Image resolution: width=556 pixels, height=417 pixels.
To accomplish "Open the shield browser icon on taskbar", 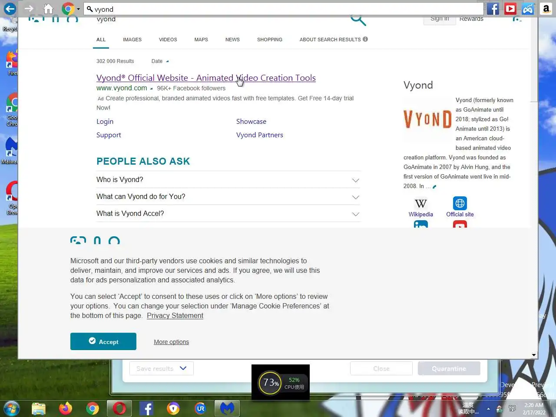I will click(173, 408).
